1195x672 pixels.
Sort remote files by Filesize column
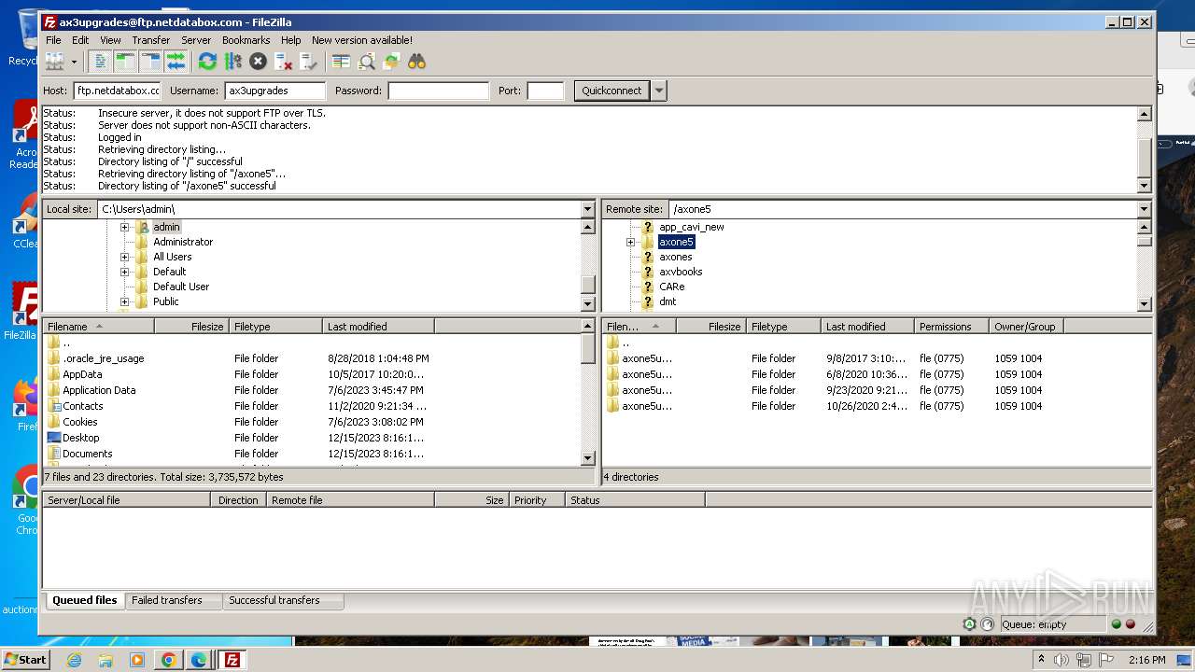pos(710,327)
